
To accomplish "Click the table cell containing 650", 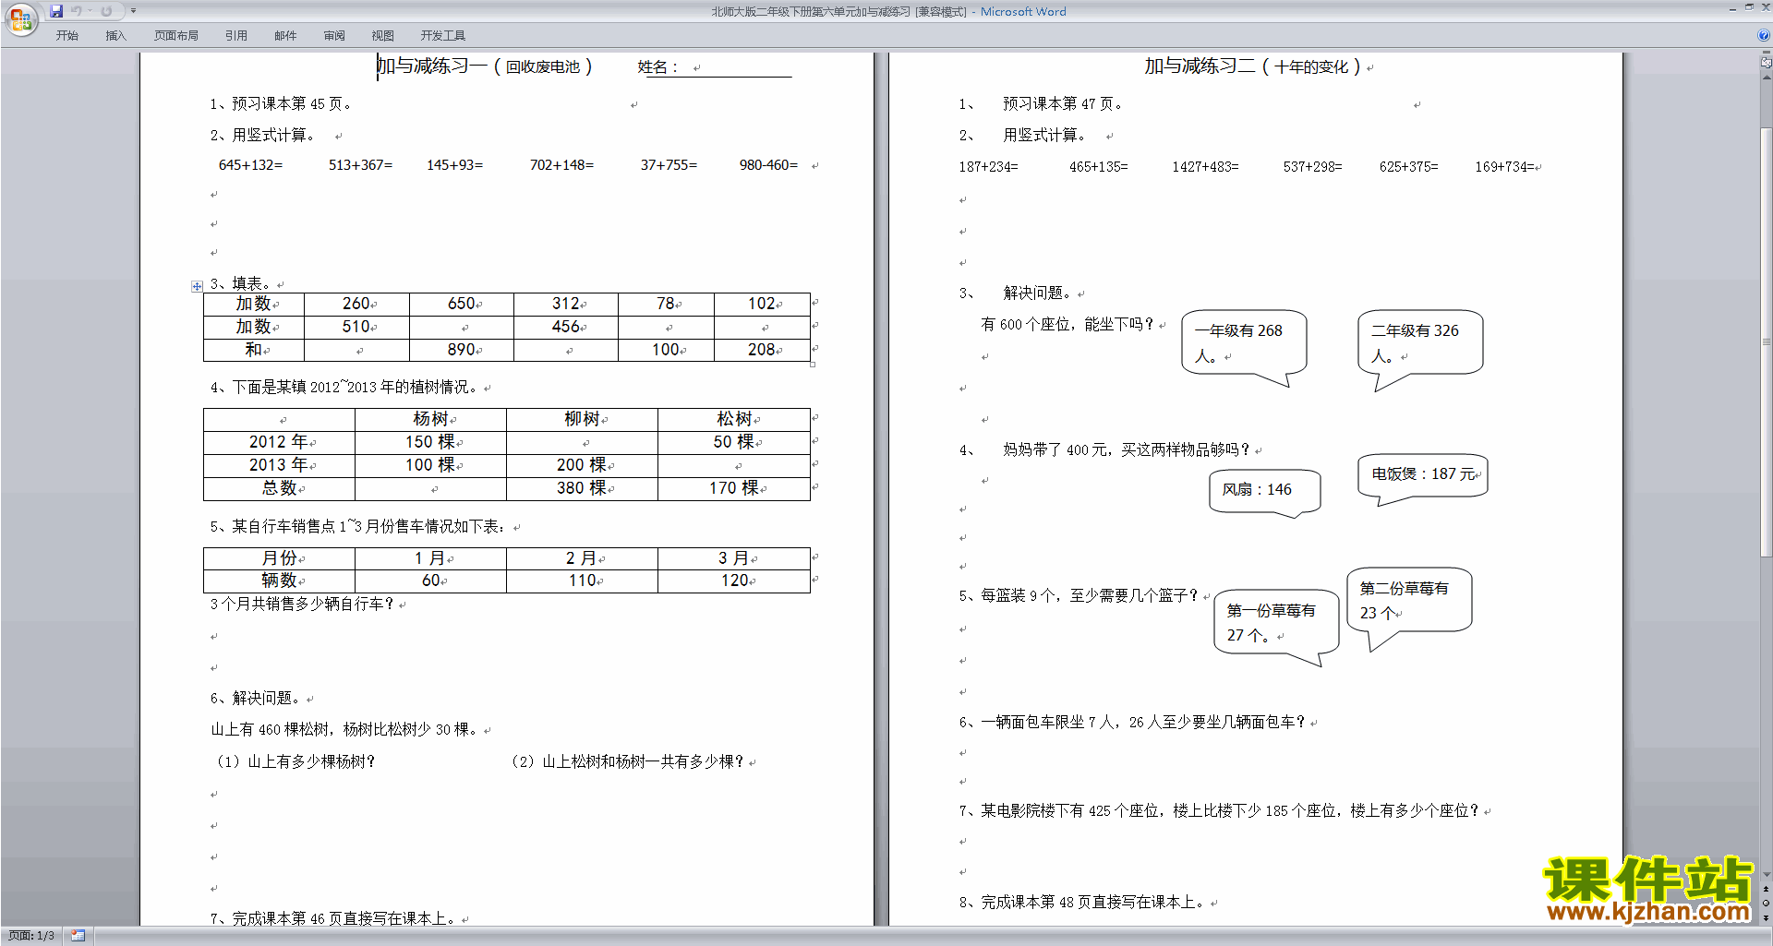I will click(462, 304).
